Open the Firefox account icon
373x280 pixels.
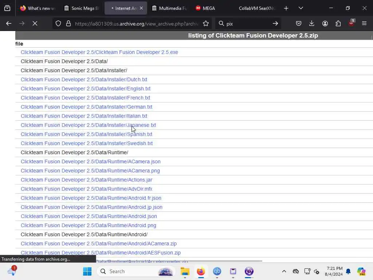click(x=325, y=23)
